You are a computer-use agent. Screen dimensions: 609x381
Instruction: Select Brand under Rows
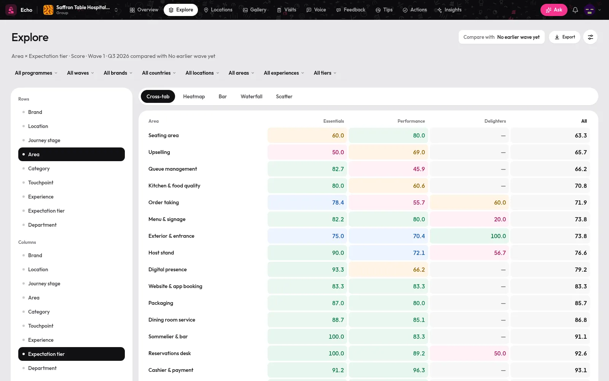click(x=72, y=112)
